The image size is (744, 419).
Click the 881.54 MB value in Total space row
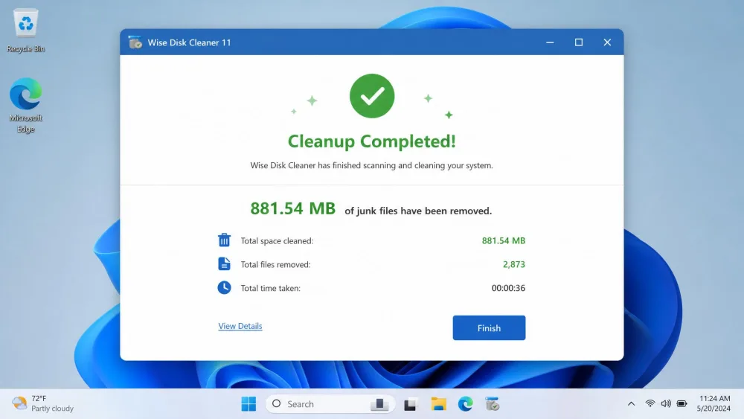pos(504,240)
